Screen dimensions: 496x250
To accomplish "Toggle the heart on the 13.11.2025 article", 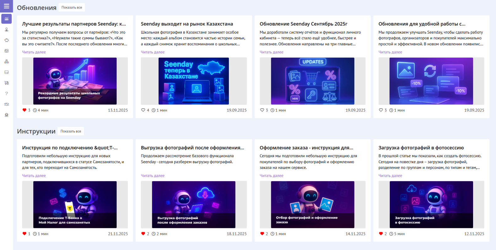I will click(24, 110).
